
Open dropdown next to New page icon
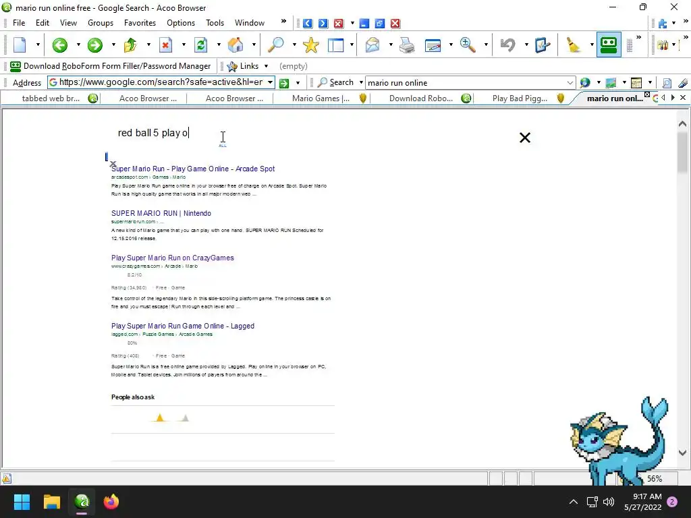pyautogui.click(x=38, y=45)
